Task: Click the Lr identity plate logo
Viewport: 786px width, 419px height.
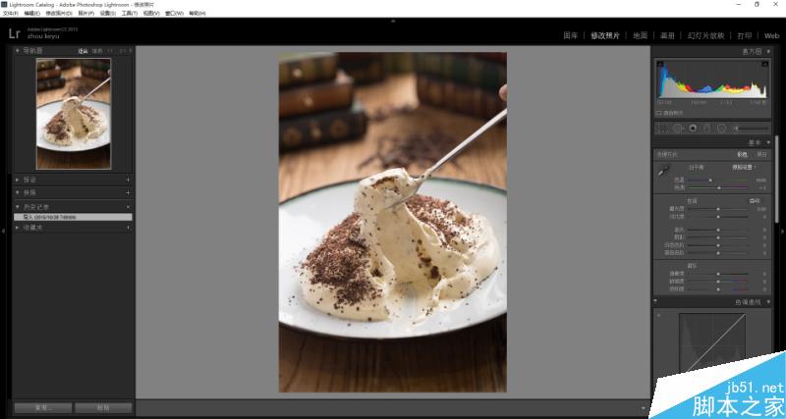Action: pyautogui.click(x=15, y=33)
